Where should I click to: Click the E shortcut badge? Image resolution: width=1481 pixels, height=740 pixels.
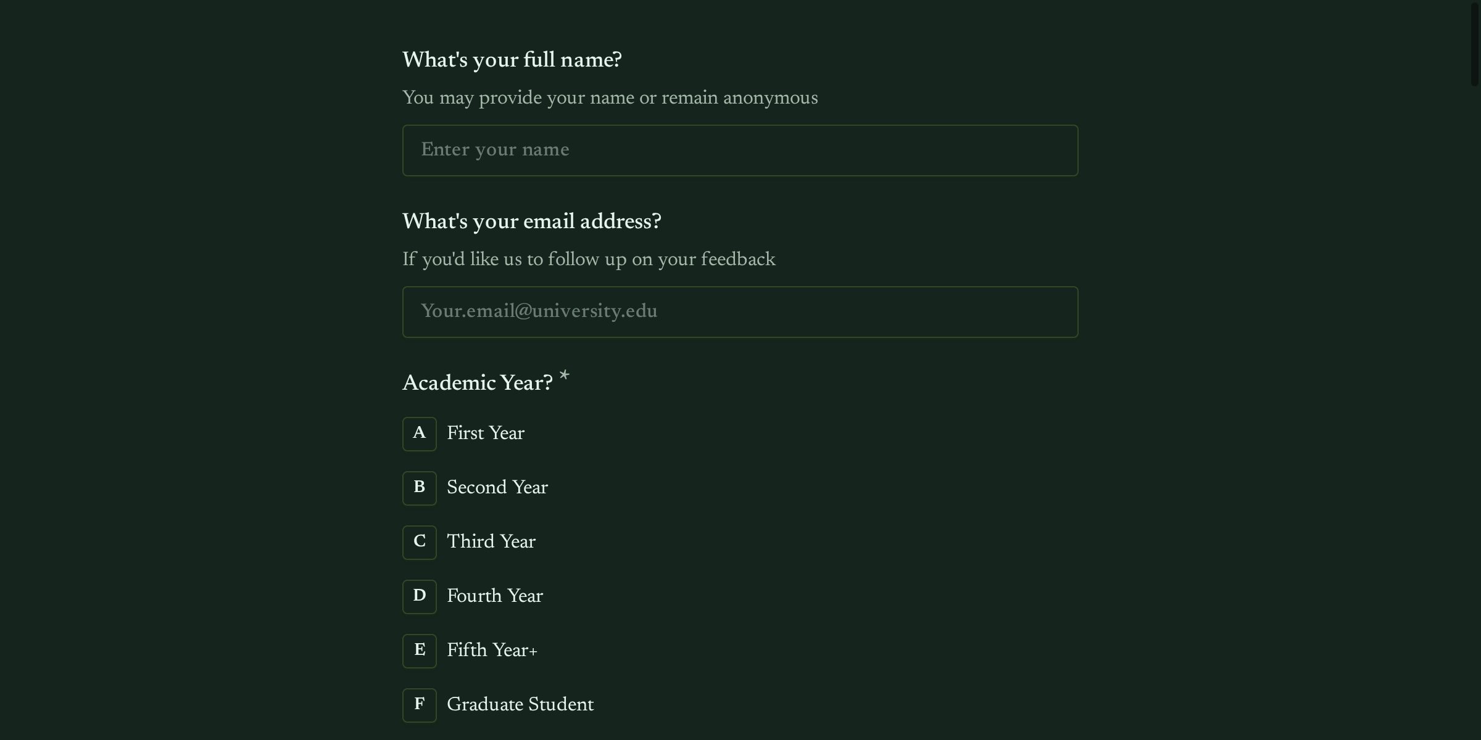419,651
